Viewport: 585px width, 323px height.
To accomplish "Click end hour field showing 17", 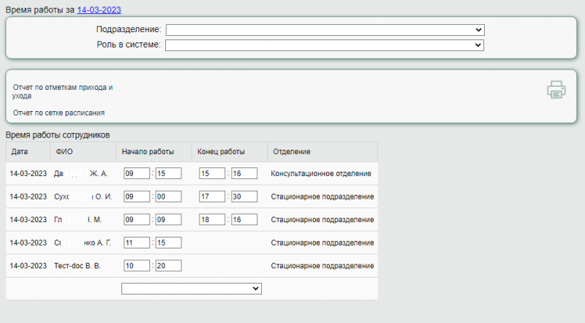I will click(x=212, y=197).
